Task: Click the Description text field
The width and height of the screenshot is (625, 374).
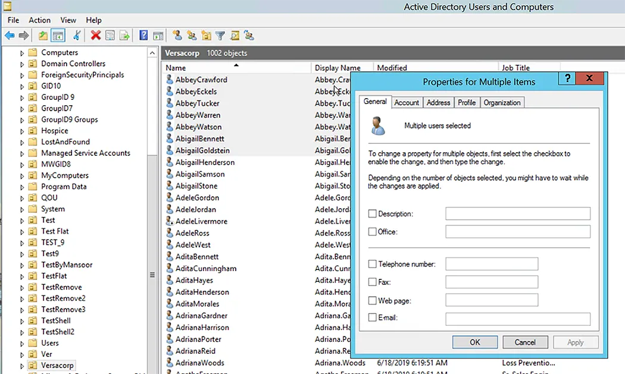Action: pos(518,213)
